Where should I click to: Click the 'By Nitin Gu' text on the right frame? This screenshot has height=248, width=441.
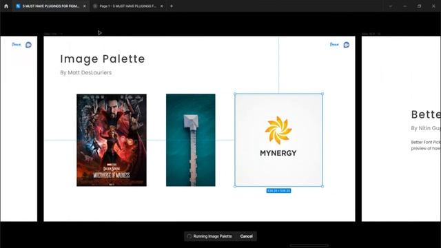coord(426,128)
